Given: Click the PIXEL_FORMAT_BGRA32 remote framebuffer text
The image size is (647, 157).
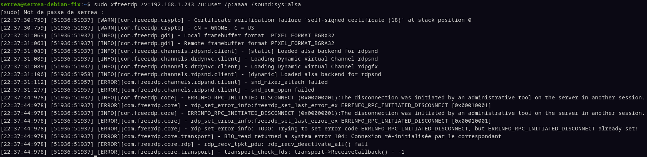Looking at the screenshot, I should click(x=303, y=43).
